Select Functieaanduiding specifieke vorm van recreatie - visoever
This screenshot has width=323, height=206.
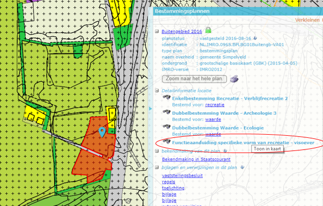243,143
